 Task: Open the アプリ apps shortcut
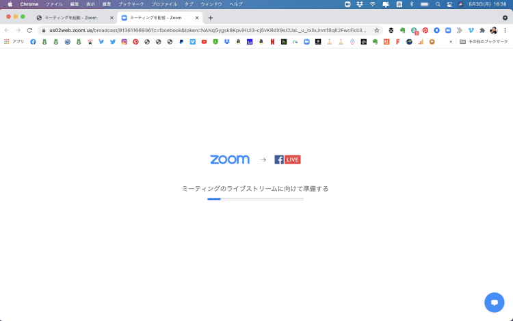coord(14,42)
